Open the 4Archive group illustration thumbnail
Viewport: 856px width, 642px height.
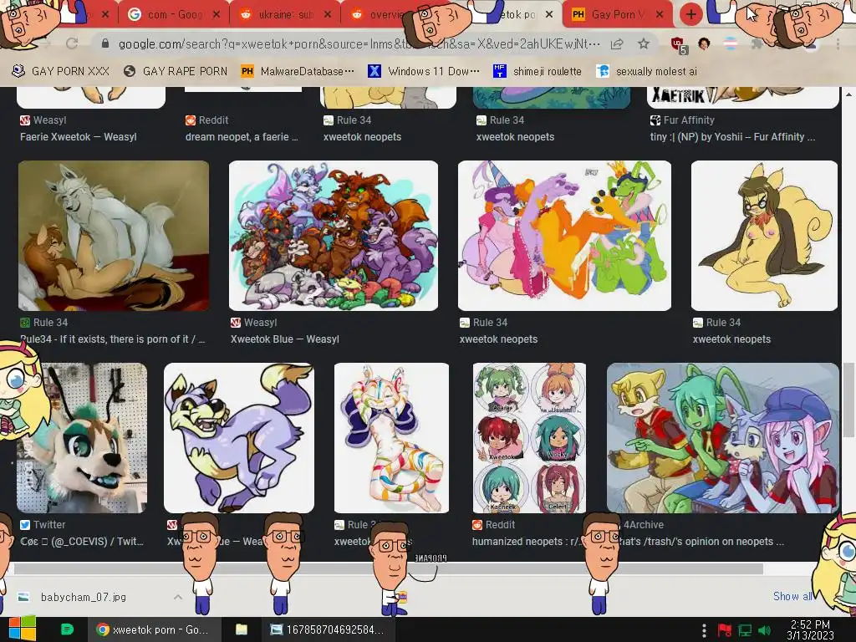click(x=723, y=438)
